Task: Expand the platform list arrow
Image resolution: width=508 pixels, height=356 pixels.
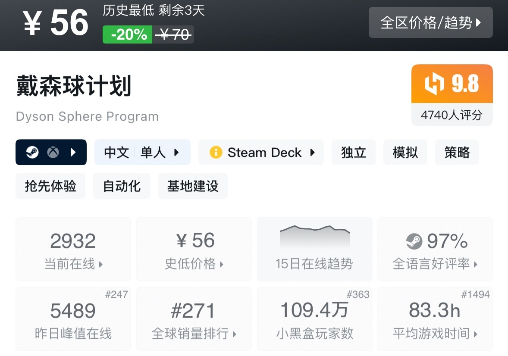Action: (73, 152)
